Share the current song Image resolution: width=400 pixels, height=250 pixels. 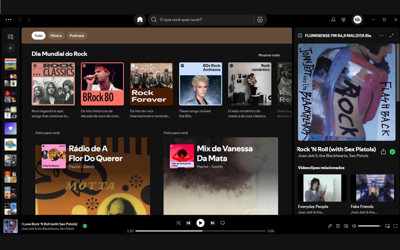coord(383,152)
